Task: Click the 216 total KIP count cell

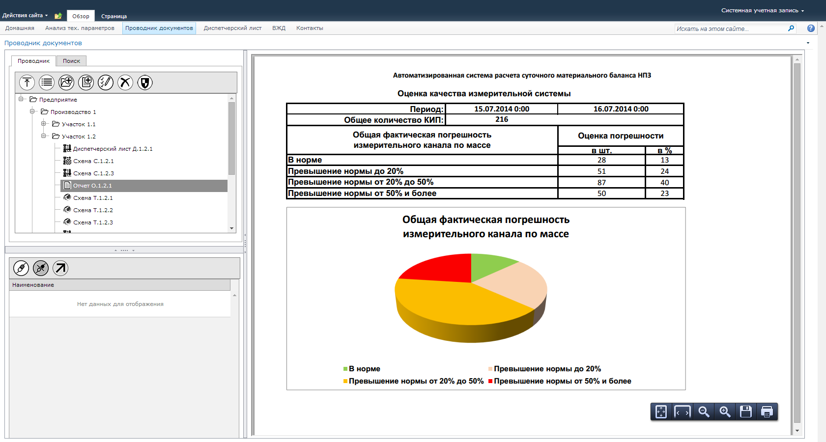Action: (502, 119)
